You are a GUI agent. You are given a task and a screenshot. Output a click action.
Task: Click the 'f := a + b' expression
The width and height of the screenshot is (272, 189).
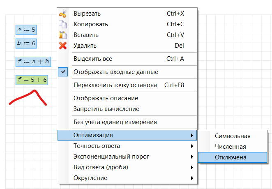pos(33,62)
